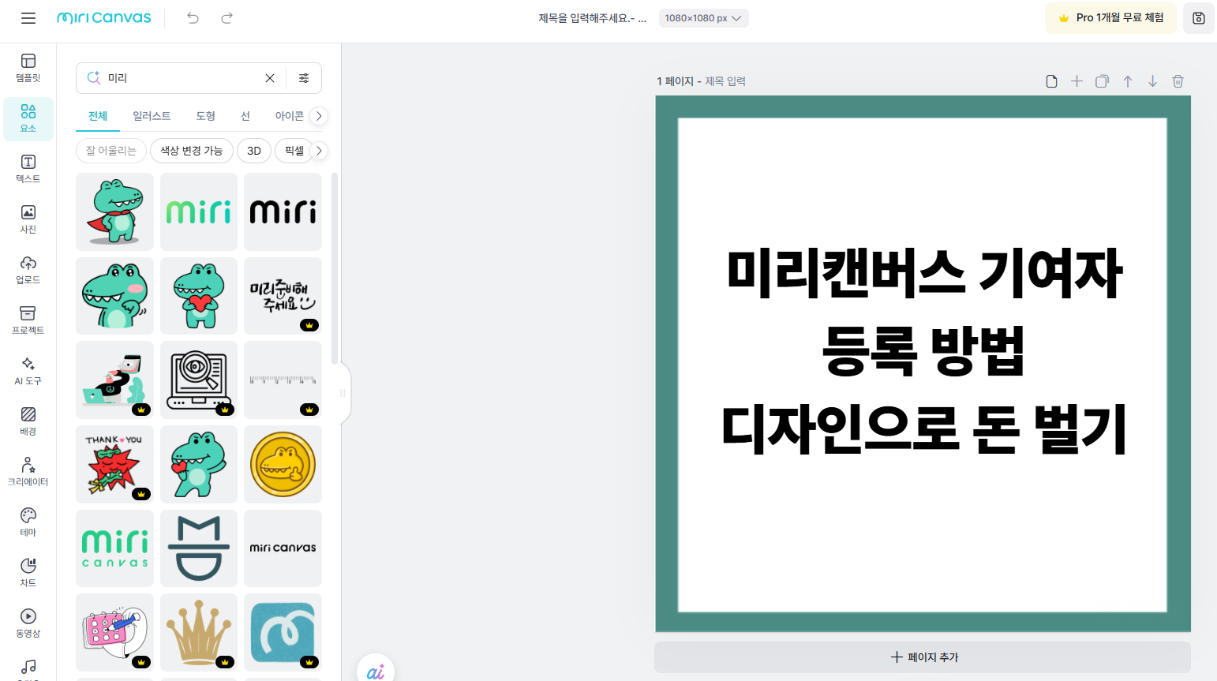Select the black miri logo element
1217x681 pixels.
[x=283, y=212]
